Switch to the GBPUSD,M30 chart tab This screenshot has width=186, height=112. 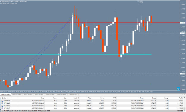[x=62, y=94]
